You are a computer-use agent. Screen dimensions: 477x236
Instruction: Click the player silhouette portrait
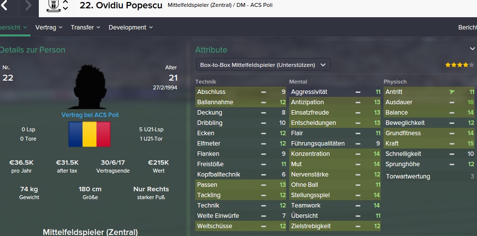pos(89,88)
